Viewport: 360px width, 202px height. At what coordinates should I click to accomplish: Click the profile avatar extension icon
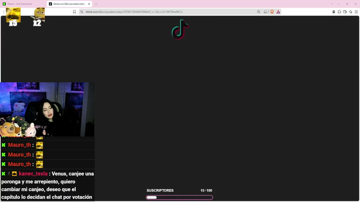(334, 12)
